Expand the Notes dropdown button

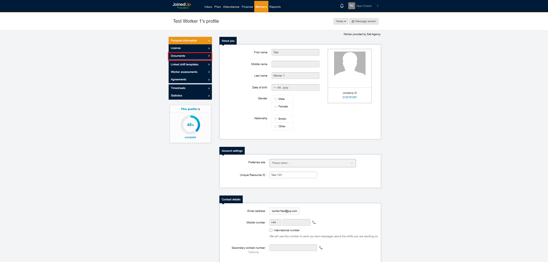(x=340, y=21)
